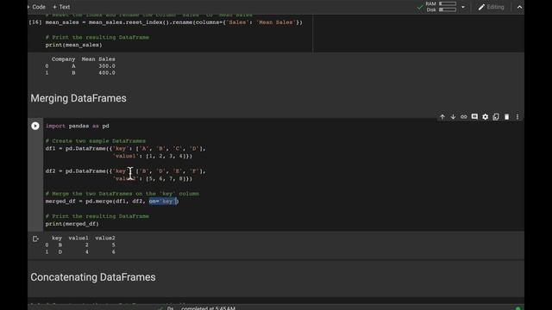Click the 'import pandas as pd' line
This screenshot has height=310, width=552.
click(x=77, y=126)
